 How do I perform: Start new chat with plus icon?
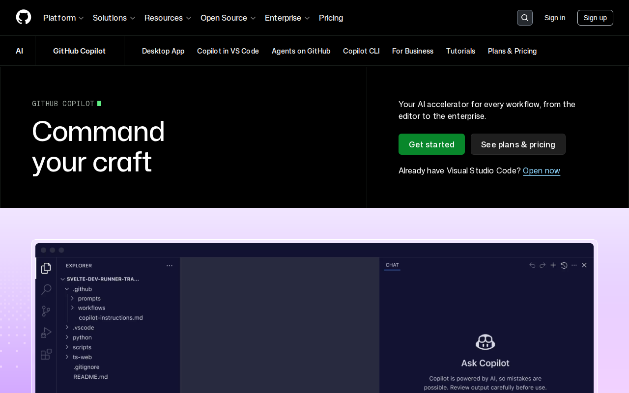553,265
